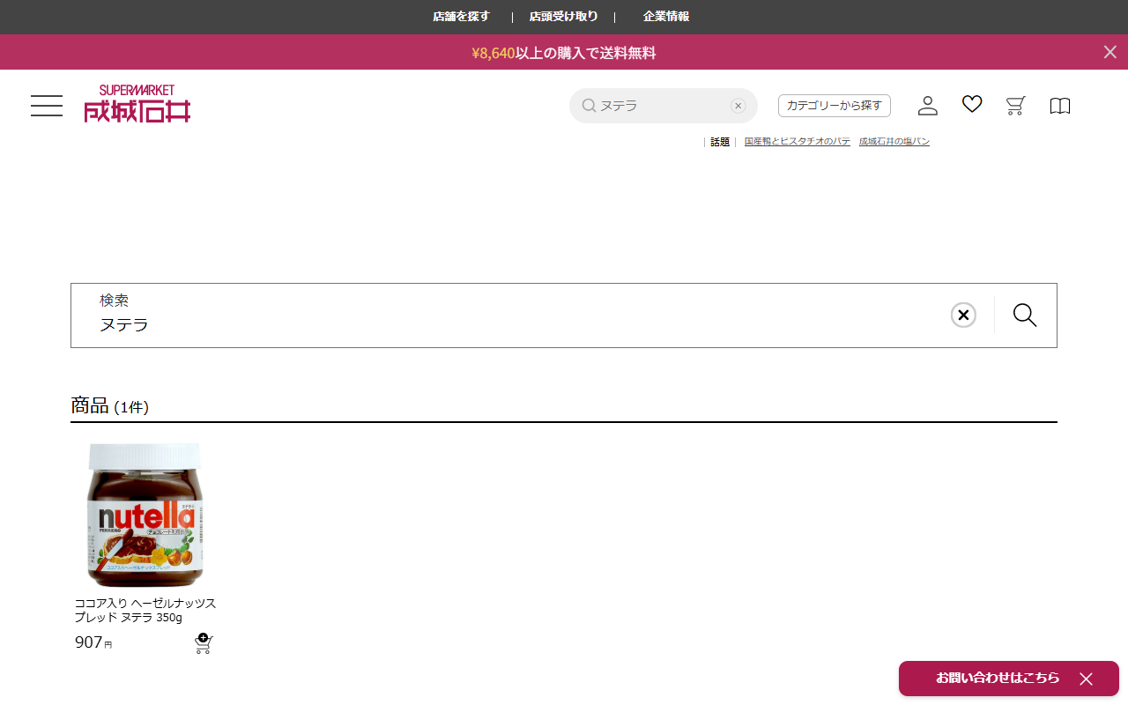Image resolution: width=1128 pixels, height=705 pixels.
Task: Click the 907円 price text
Action: [93, 642]
